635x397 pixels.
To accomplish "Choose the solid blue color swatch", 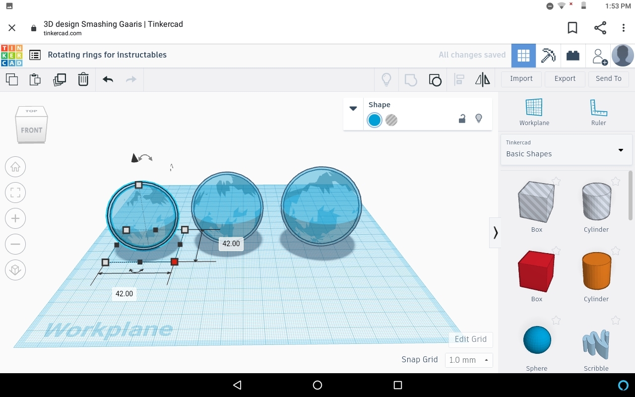I will click(375, 120).
